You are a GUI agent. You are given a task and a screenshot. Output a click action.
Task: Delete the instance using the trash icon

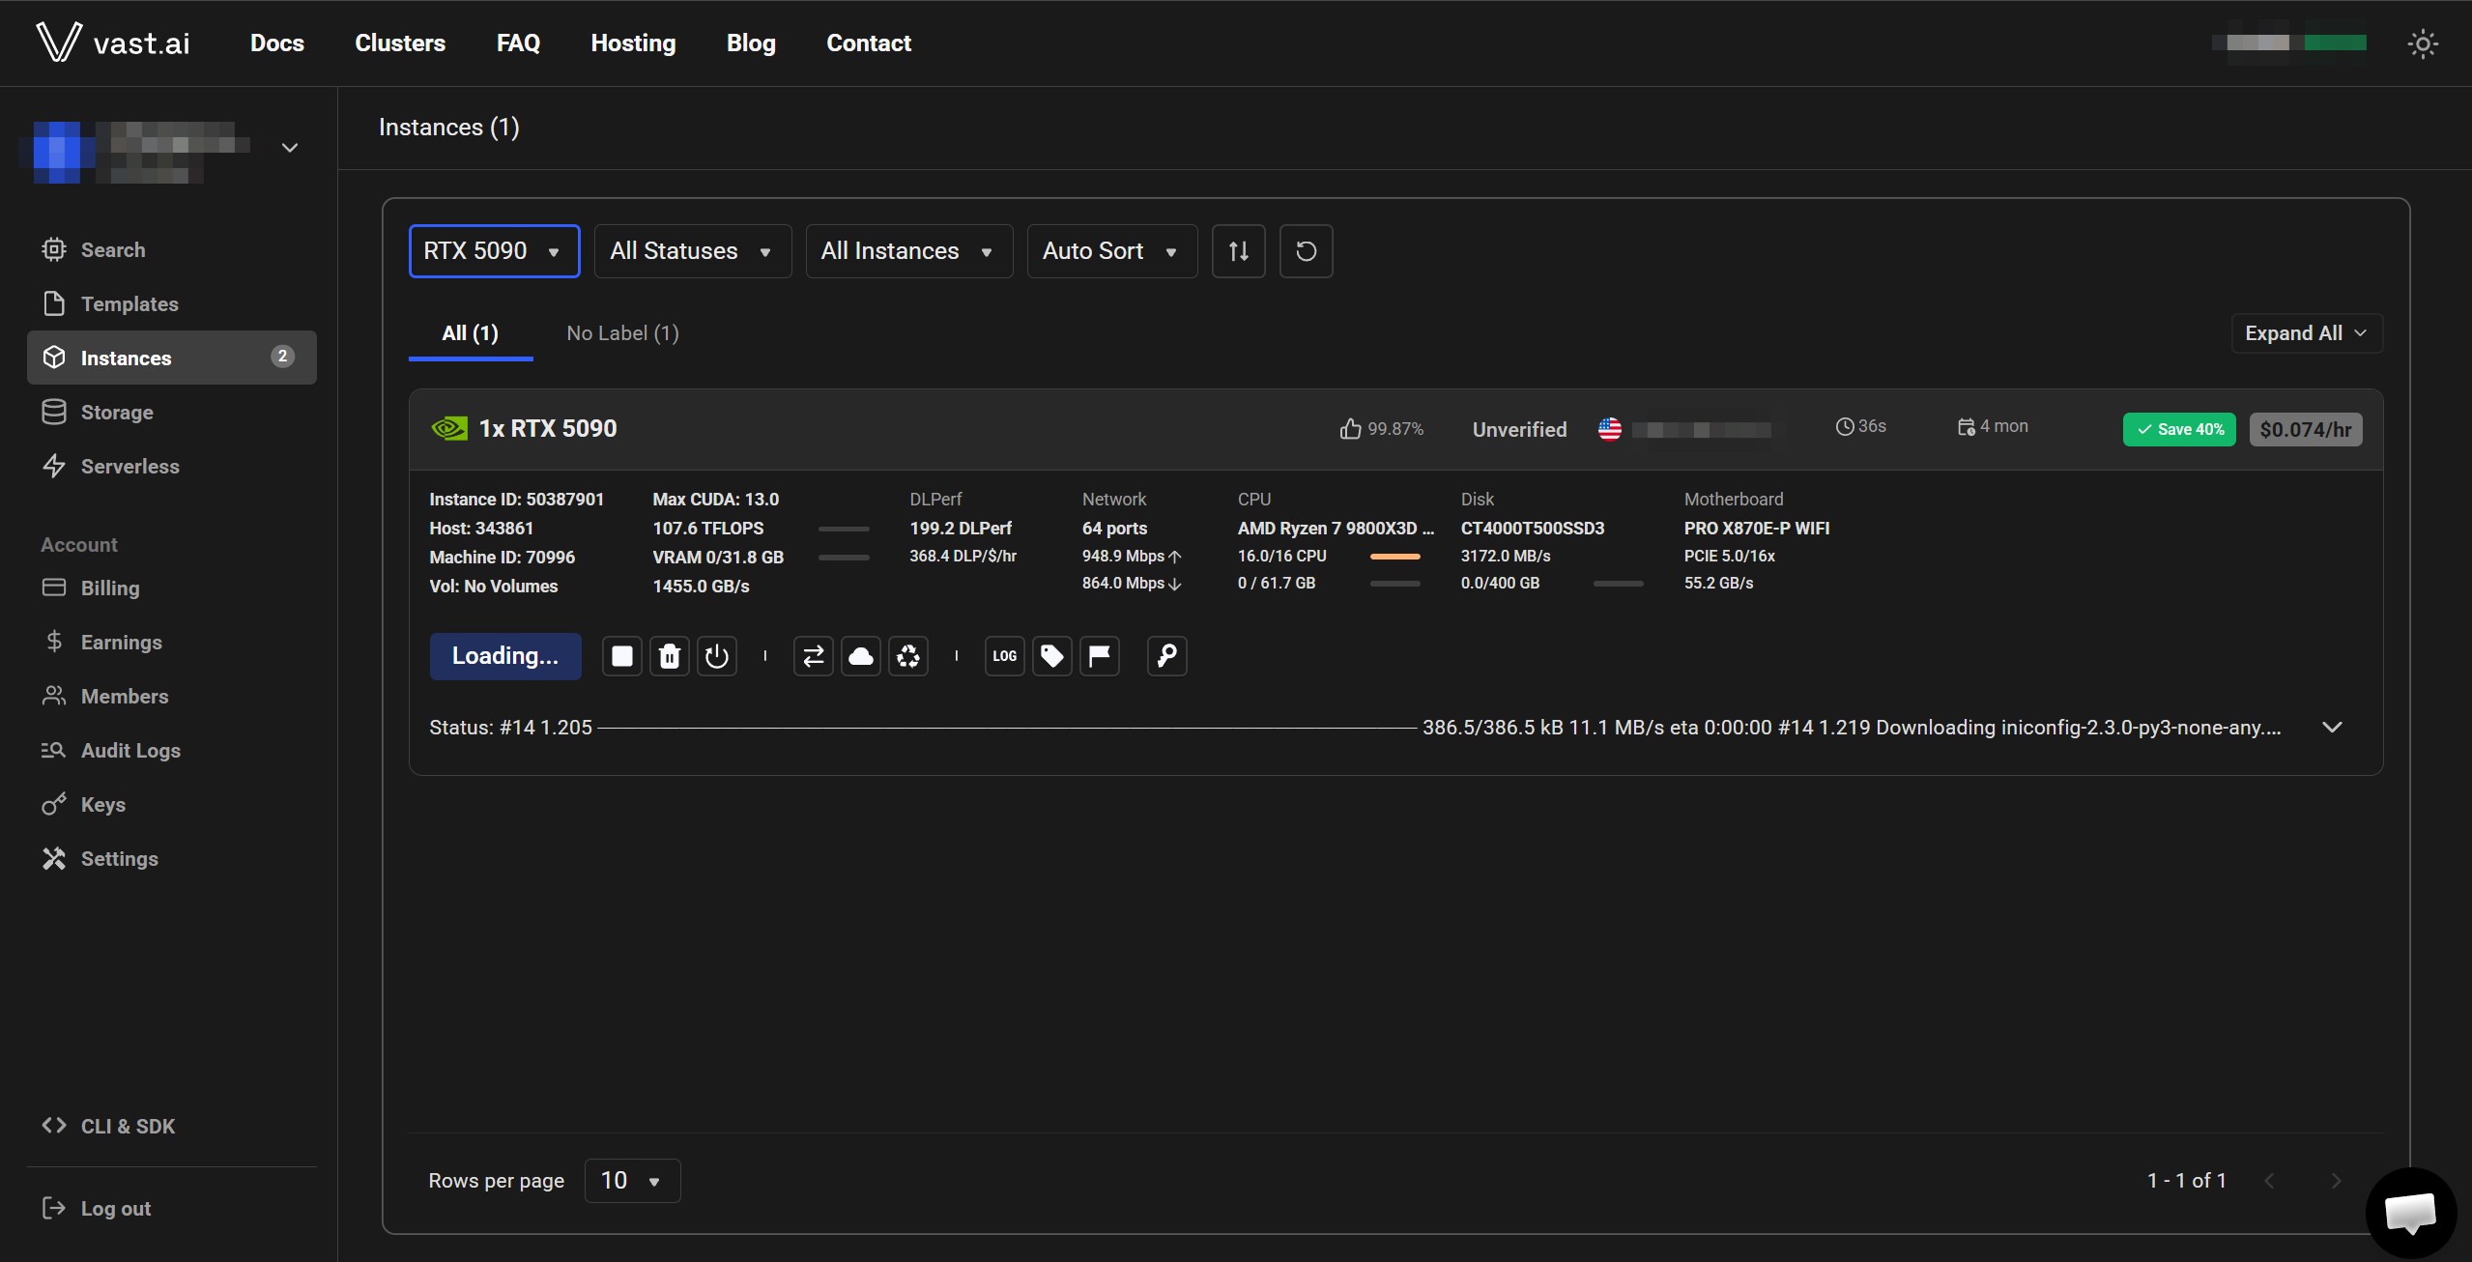click(669, 656)
